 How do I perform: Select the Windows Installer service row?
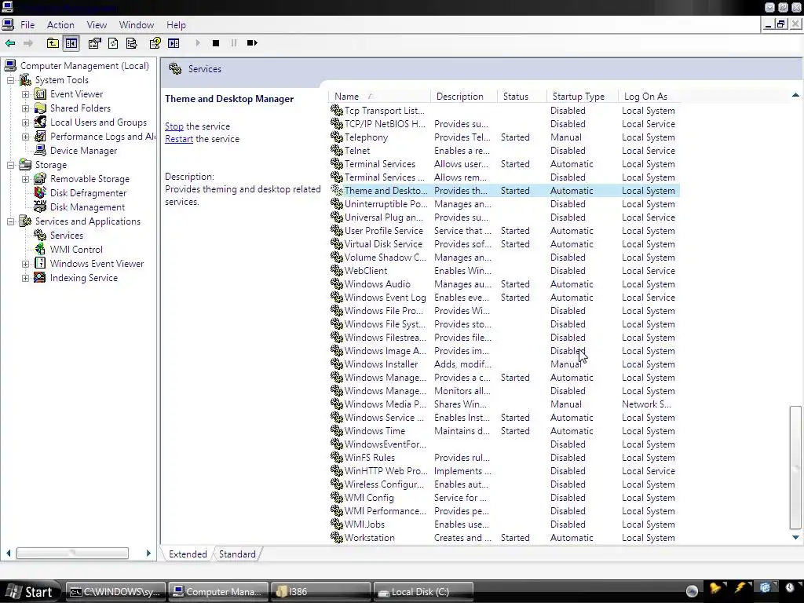point(505,364)
